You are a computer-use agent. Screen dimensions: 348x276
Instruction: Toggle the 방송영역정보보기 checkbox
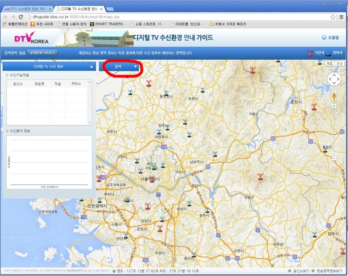[313, 271]
